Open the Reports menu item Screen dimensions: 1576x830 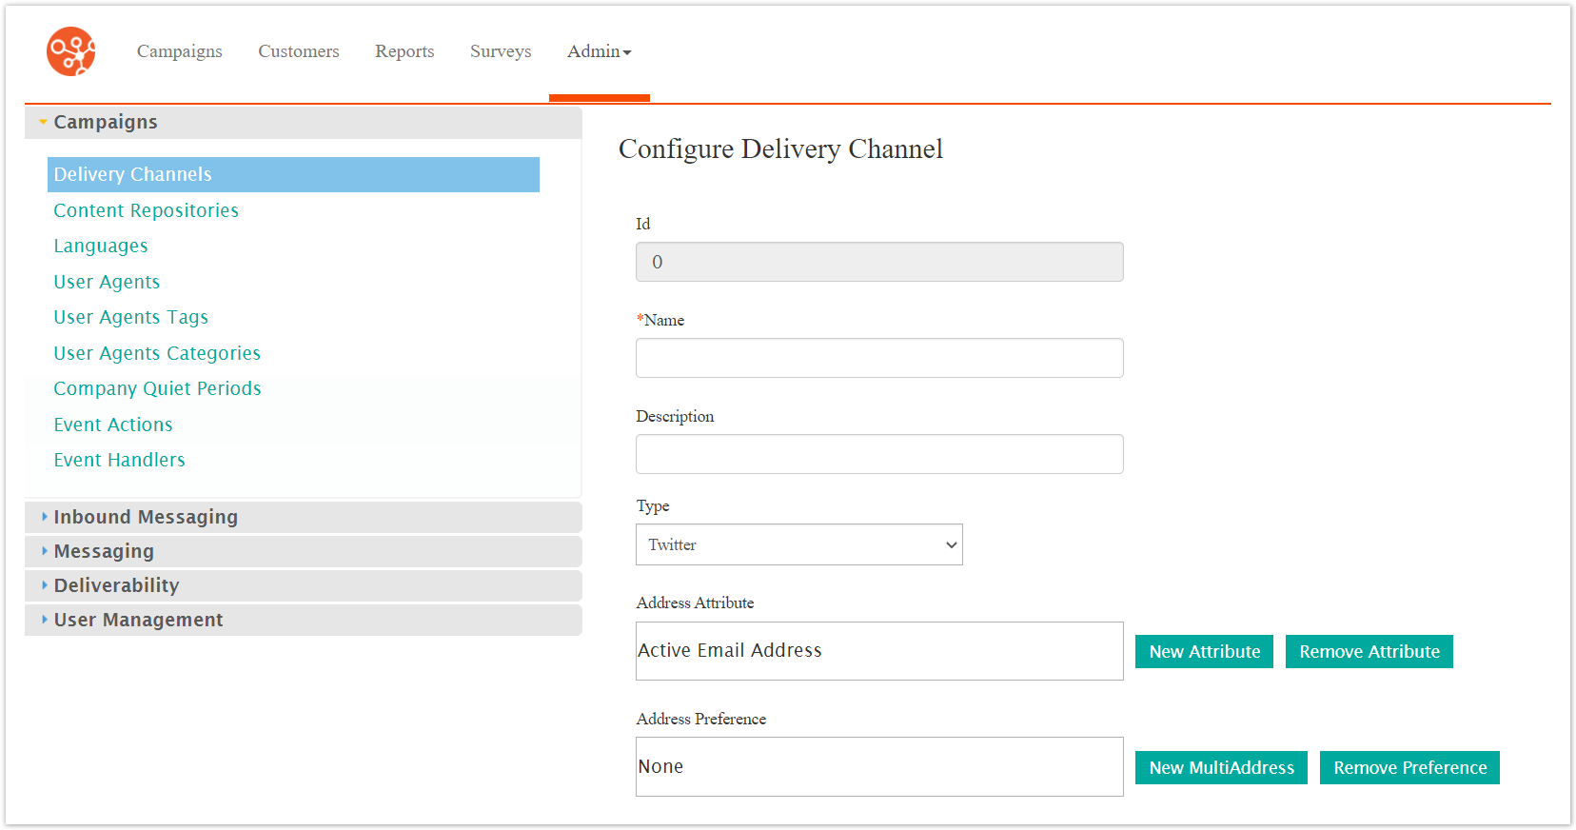[404, 51]
